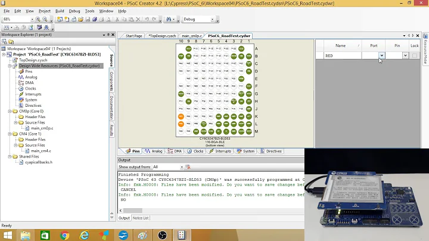The image size is (429, 241).
Task: Click the folder icon in Workspace Explorer toolbar
Action: pyautogui.click(x=11, y=42)
